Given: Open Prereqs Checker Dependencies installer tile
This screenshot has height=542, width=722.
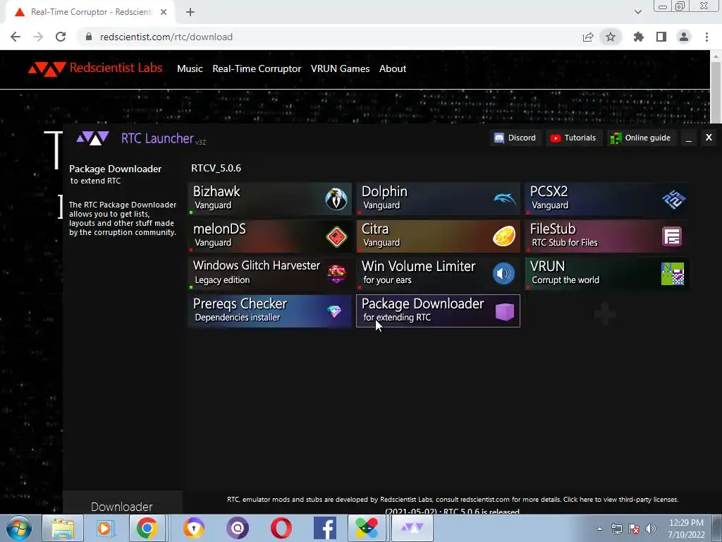Looking at the screenshot, I should tap(270, 311).
